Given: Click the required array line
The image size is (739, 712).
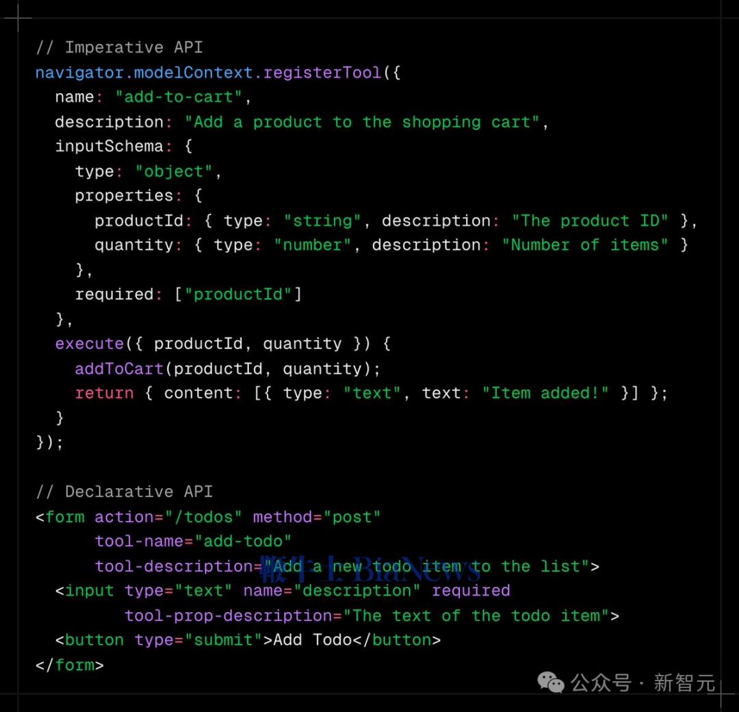Looking at the screenshot, I should 188,294.
